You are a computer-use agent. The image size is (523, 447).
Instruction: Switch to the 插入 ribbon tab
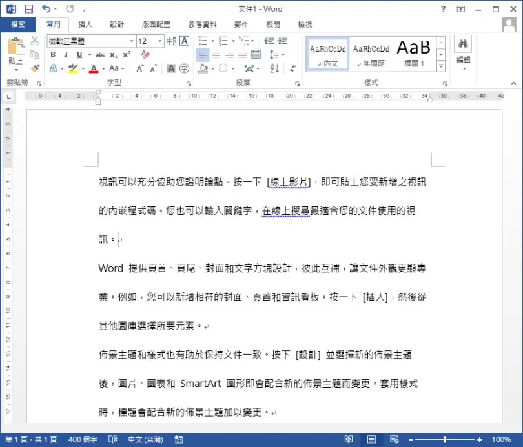tap(85, 25)
